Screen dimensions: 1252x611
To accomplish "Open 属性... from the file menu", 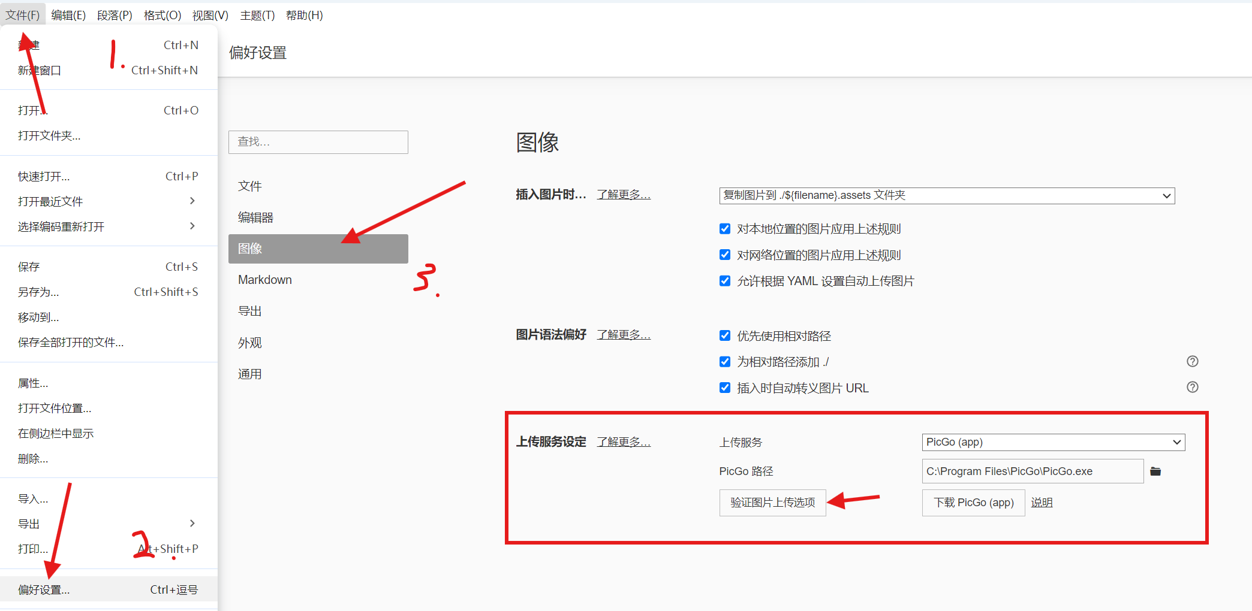I will coord(109,383).
